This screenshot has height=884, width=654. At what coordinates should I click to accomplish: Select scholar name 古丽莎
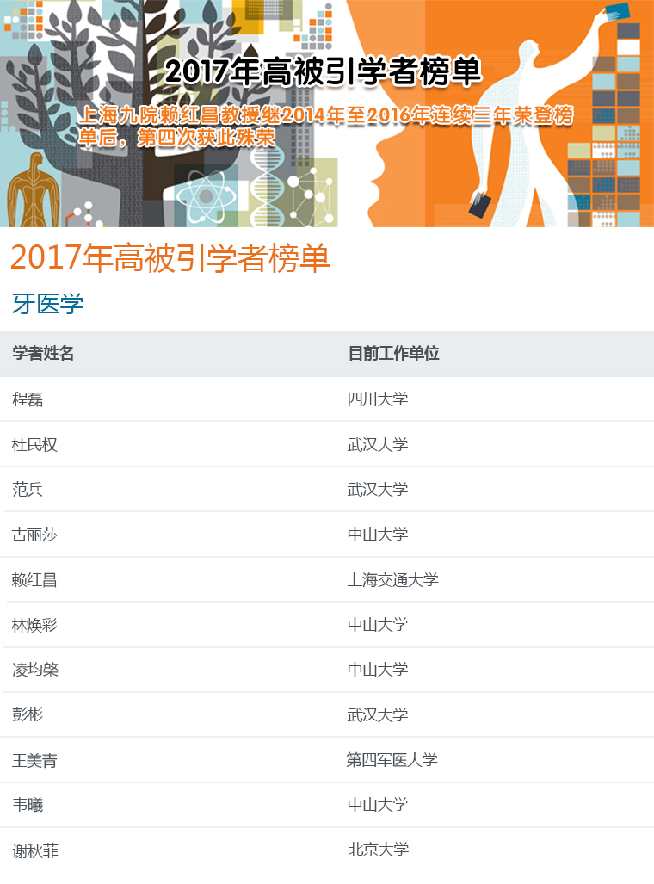point(35,535)
